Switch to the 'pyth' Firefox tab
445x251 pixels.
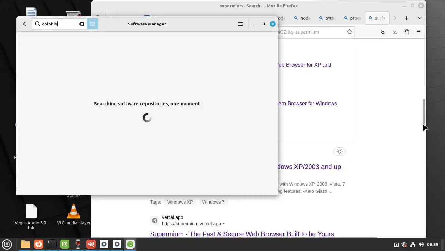pyautogui.click(x=327, y=18)
